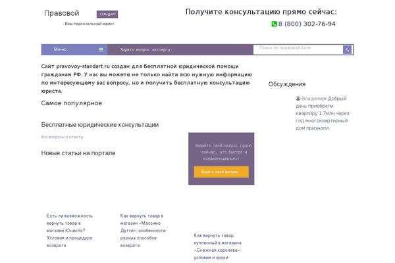Click the Самое популярное heading
The height and width of the screenshot is (263, 395).
72,103
